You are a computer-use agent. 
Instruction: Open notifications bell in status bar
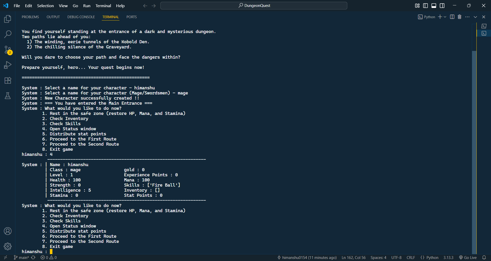point(484,257)
